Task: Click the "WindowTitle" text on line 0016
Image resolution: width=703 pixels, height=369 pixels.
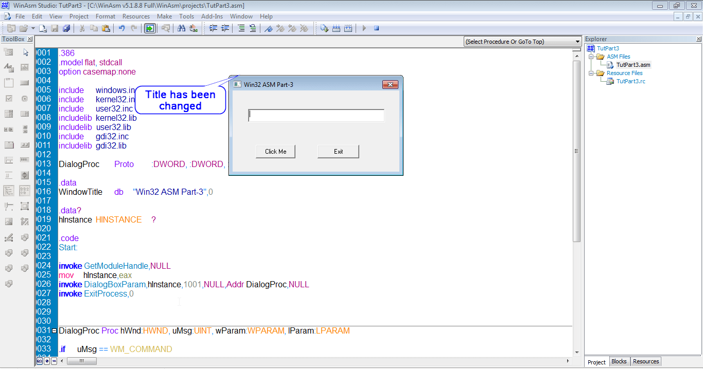Action: pos(80,192)
